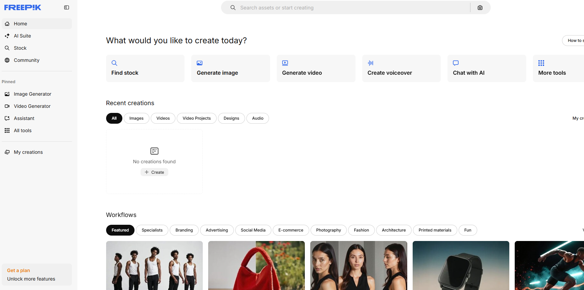584x290 pixels.
Task: Click the Get a plan link
Action: pos(19,270)
